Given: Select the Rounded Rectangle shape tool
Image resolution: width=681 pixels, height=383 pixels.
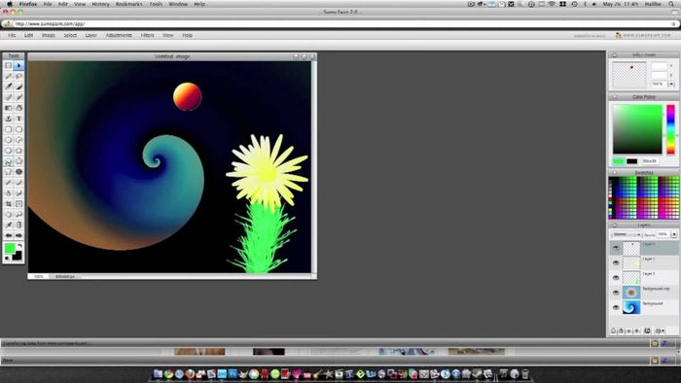Looking at the screenshot, I should (x=18, y=129).
